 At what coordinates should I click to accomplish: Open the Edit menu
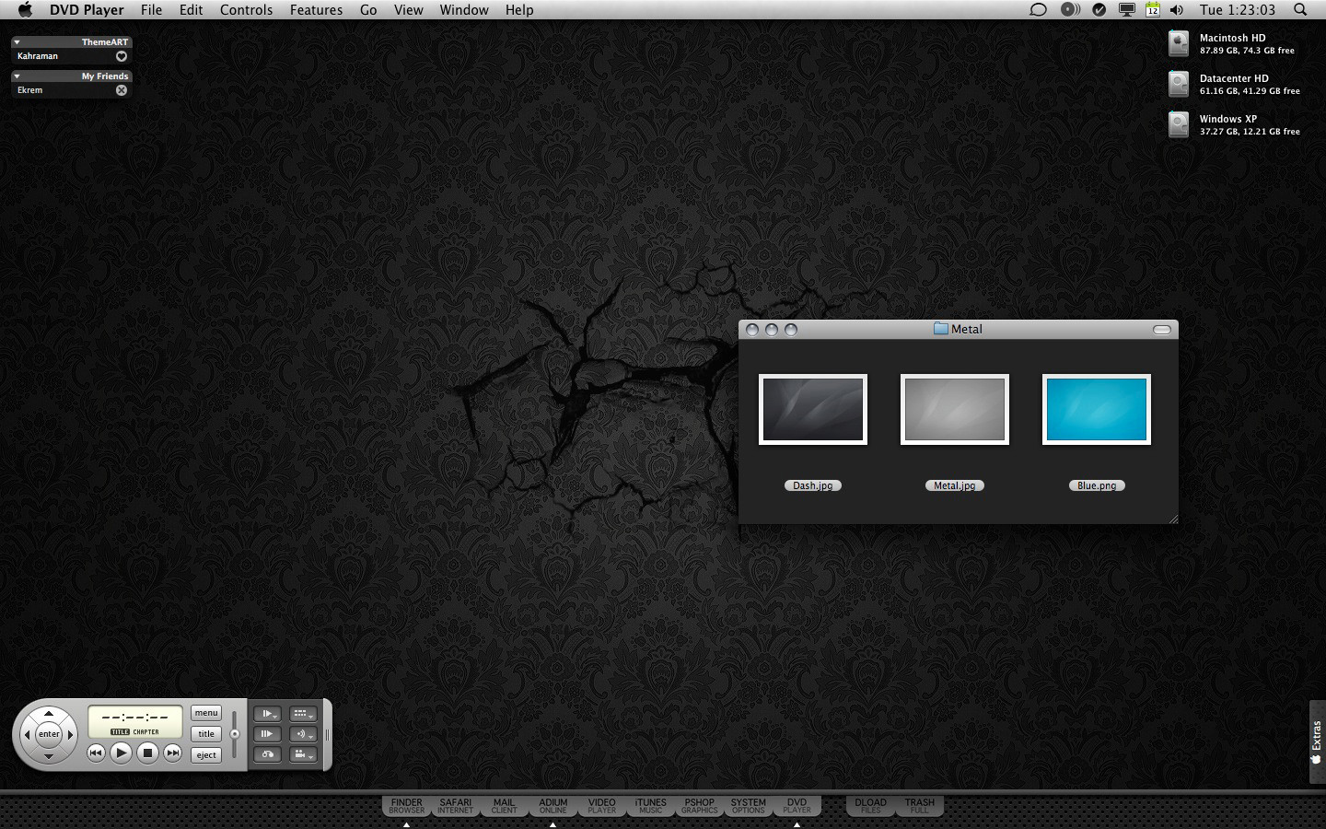(x=191, y=10)
